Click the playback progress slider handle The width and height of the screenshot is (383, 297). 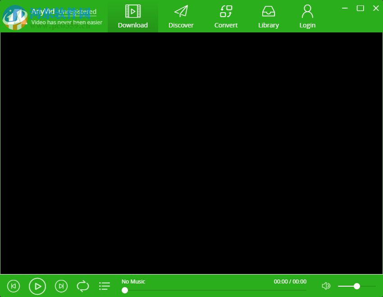click(125, 290)
